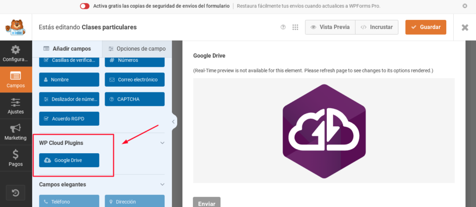Click Campos elegantes heading text
Screen dimensions: 476x207
(63, 184)
